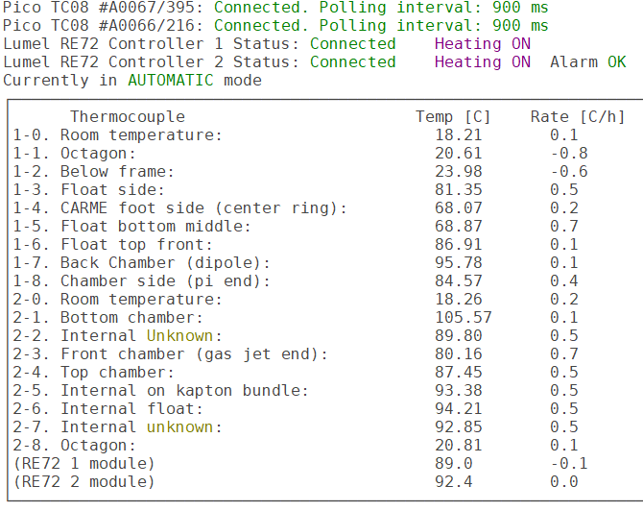
Task: Click the Alarm OK indicator
Action: tap(587, 61)
